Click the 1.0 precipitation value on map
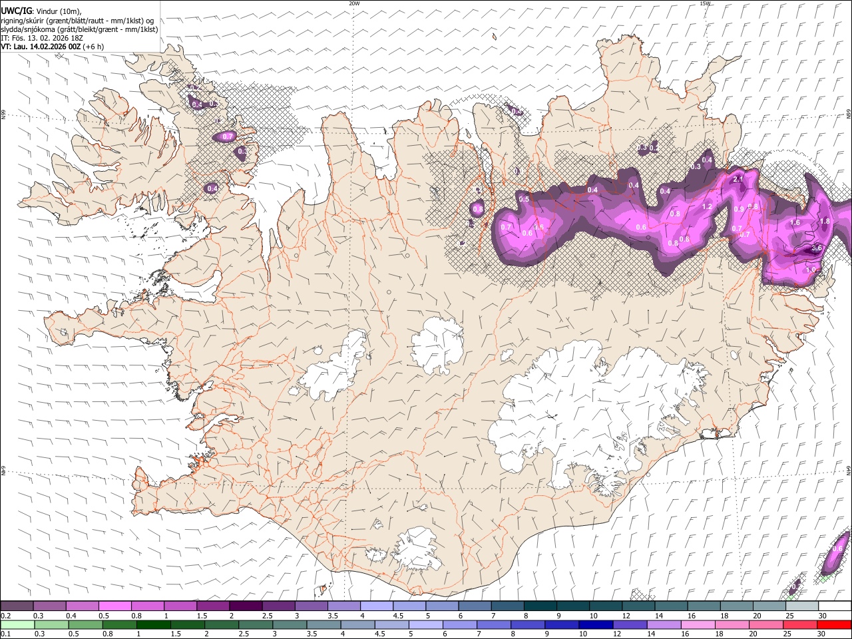 click(x=811, y=270)
